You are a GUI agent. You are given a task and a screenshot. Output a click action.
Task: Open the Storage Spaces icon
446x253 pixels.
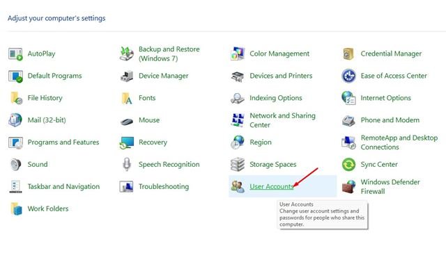point(238,165)
